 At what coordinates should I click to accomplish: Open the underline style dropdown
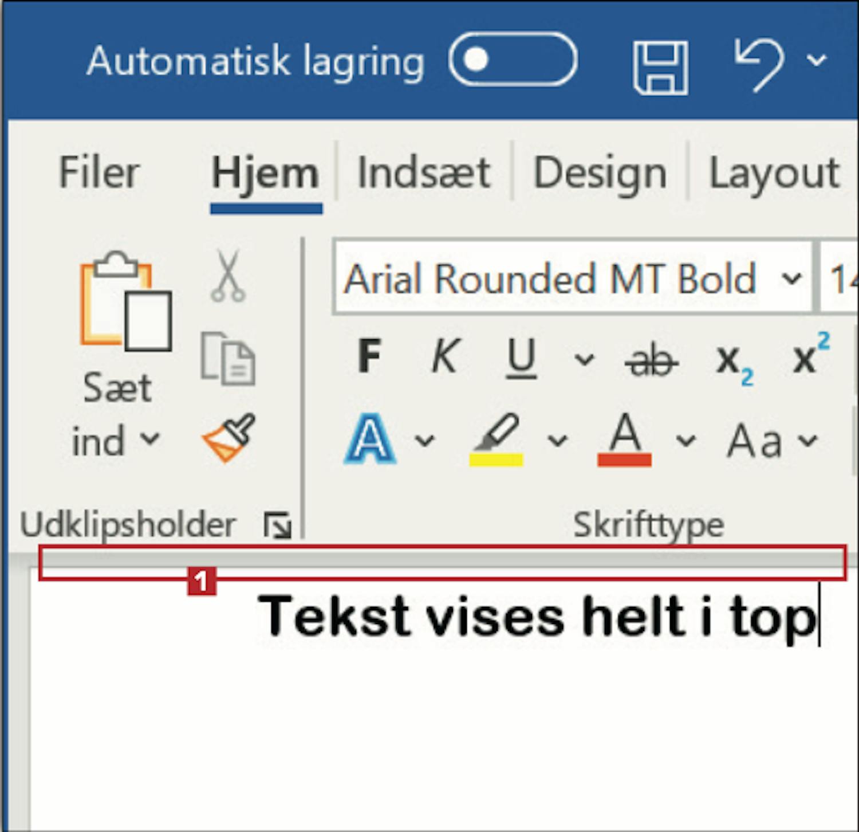click(x=584, y=359)
